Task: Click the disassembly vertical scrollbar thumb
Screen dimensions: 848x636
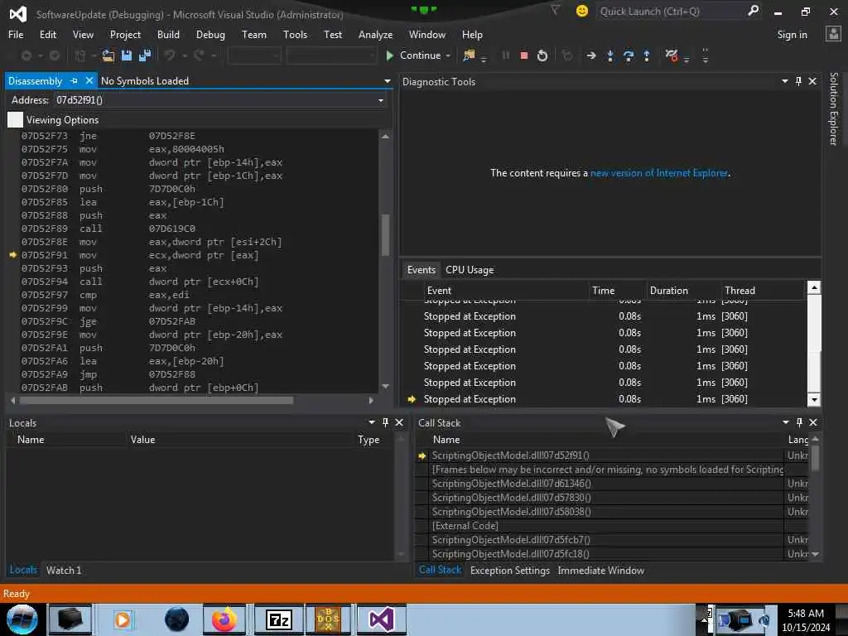Action: click(385, 234)
